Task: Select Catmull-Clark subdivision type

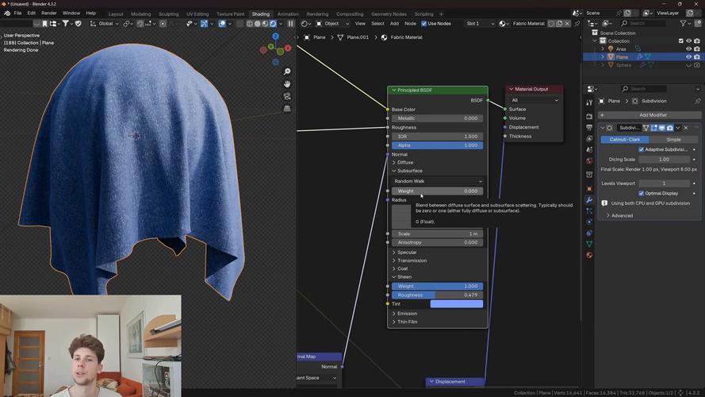Action: 625,140
